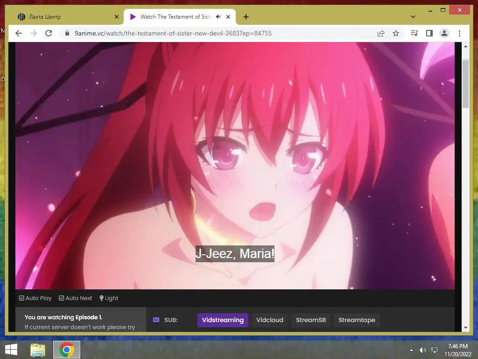Open the Windows Start menu
Viewport: 478px width, 359px height.
click(x=11, y=350)
